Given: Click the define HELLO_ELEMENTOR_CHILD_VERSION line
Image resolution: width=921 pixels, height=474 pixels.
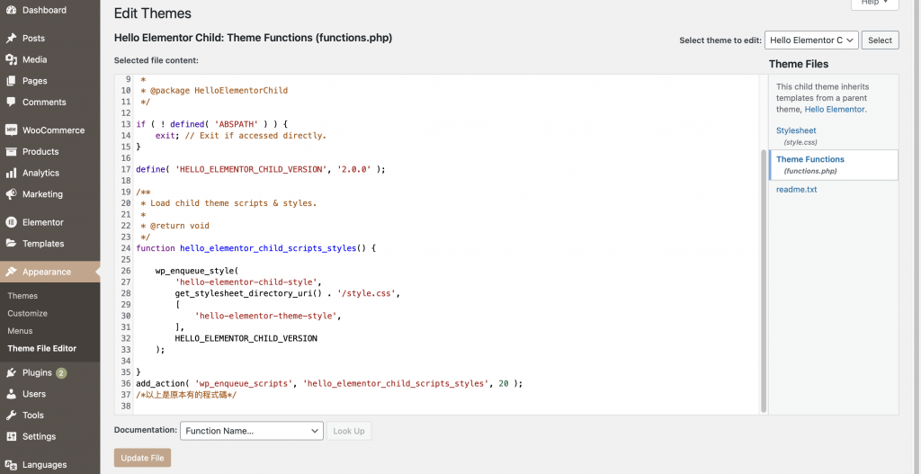Looking at the screenshot, I should pyautogui.click(x=261, y=169).
